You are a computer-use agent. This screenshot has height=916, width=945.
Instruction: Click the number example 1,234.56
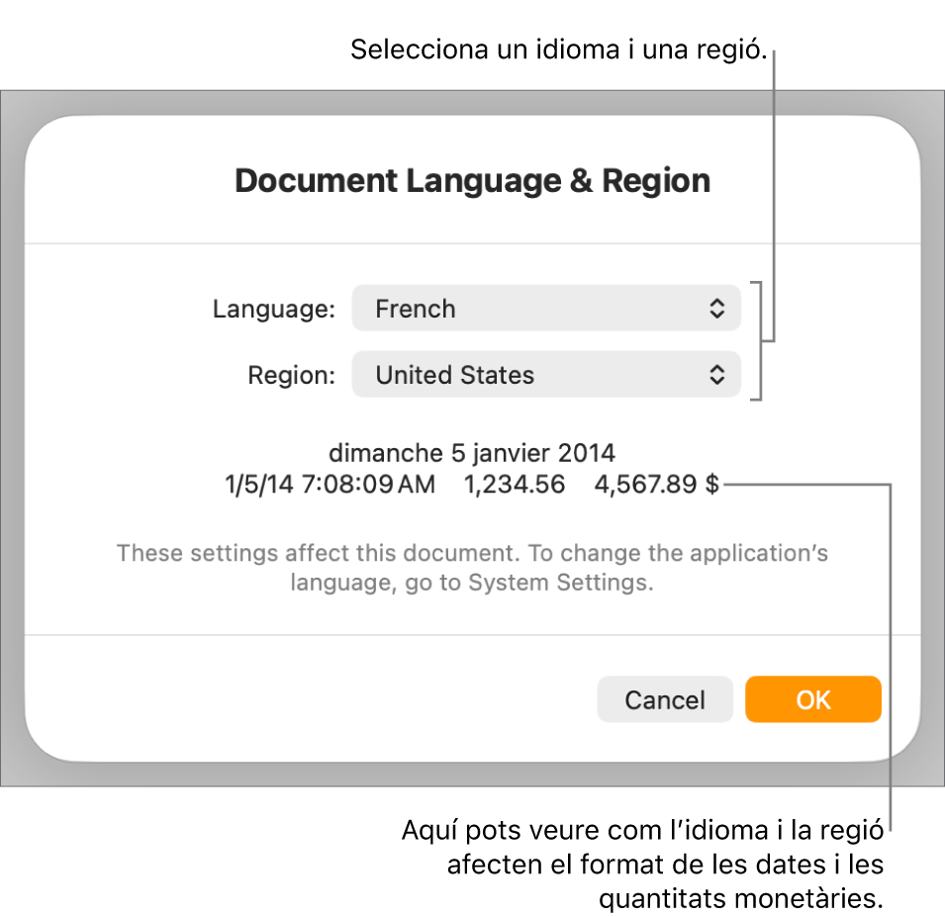point(515,485)
